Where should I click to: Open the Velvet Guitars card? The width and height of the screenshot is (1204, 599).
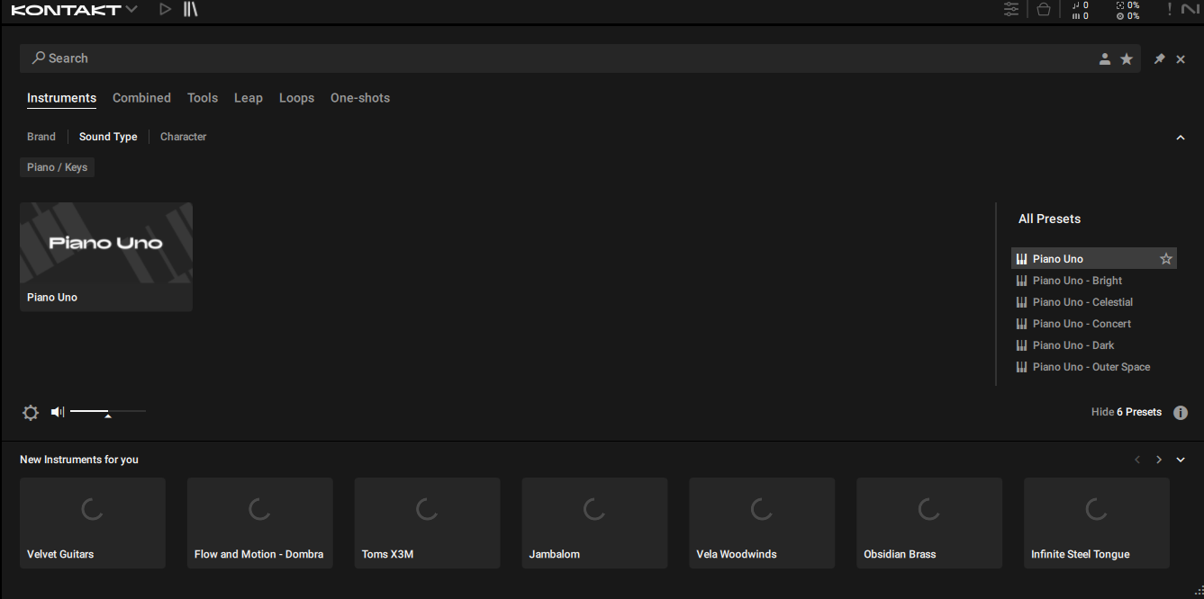(93, 523)
